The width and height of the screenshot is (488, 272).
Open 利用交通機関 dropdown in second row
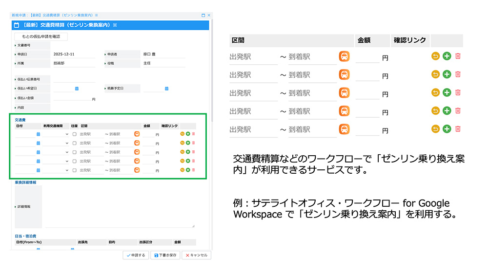coord(67,143)
